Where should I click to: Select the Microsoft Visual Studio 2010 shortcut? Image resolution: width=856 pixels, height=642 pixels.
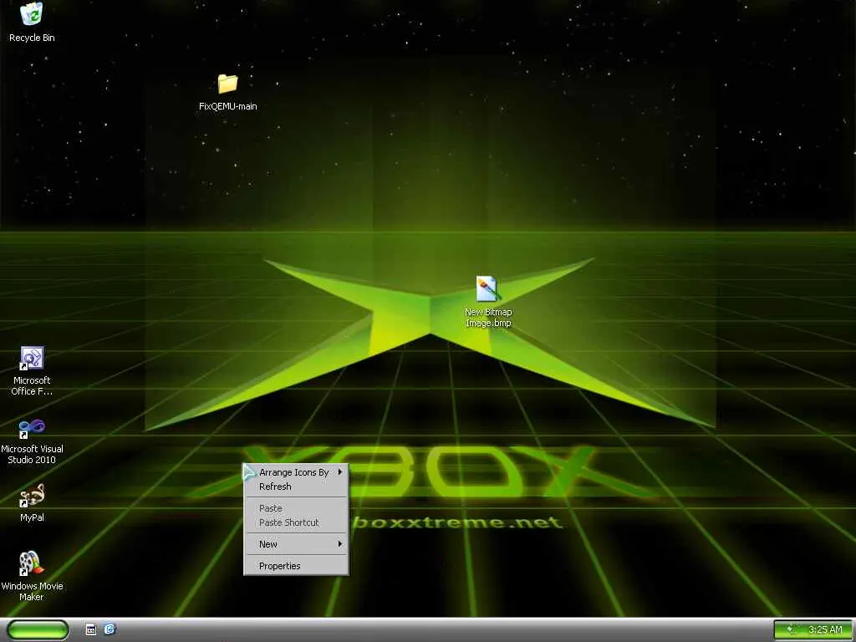coord(32,428)
